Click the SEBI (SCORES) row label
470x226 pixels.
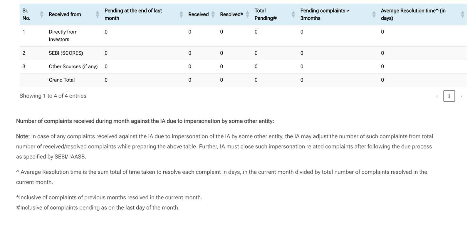[x=66, y=53]
